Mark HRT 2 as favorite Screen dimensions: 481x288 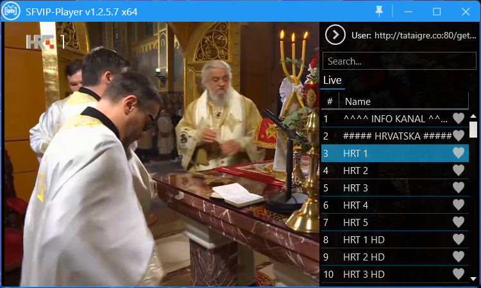458,170
